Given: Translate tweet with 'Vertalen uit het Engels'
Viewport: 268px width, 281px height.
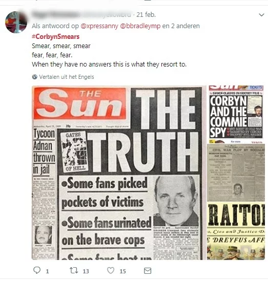Looking at the screenshot, I should (67, 77).
